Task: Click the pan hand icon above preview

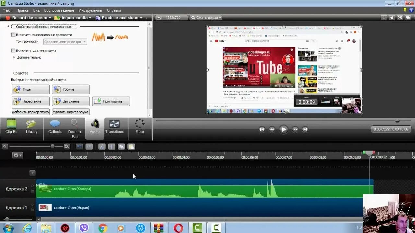Action: pos(392,17)
